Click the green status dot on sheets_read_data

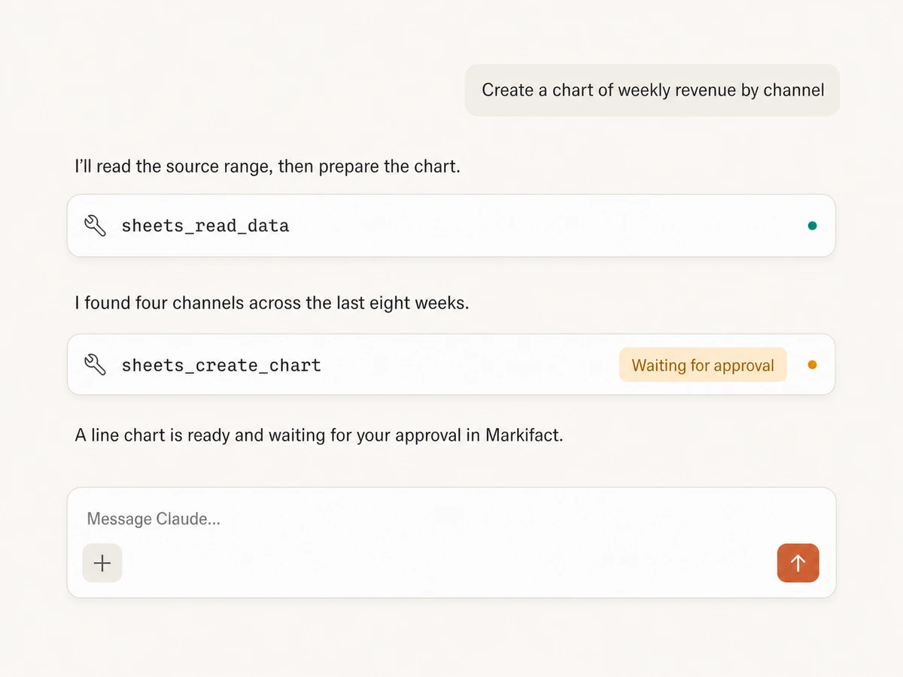click(812, 226)
